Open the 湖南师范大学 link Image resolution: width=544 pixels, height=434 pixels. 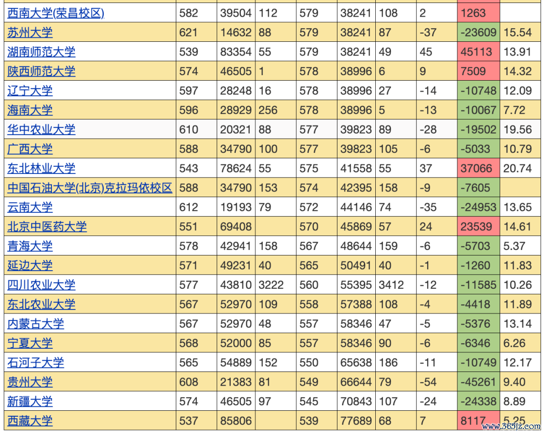click(41, 52)
